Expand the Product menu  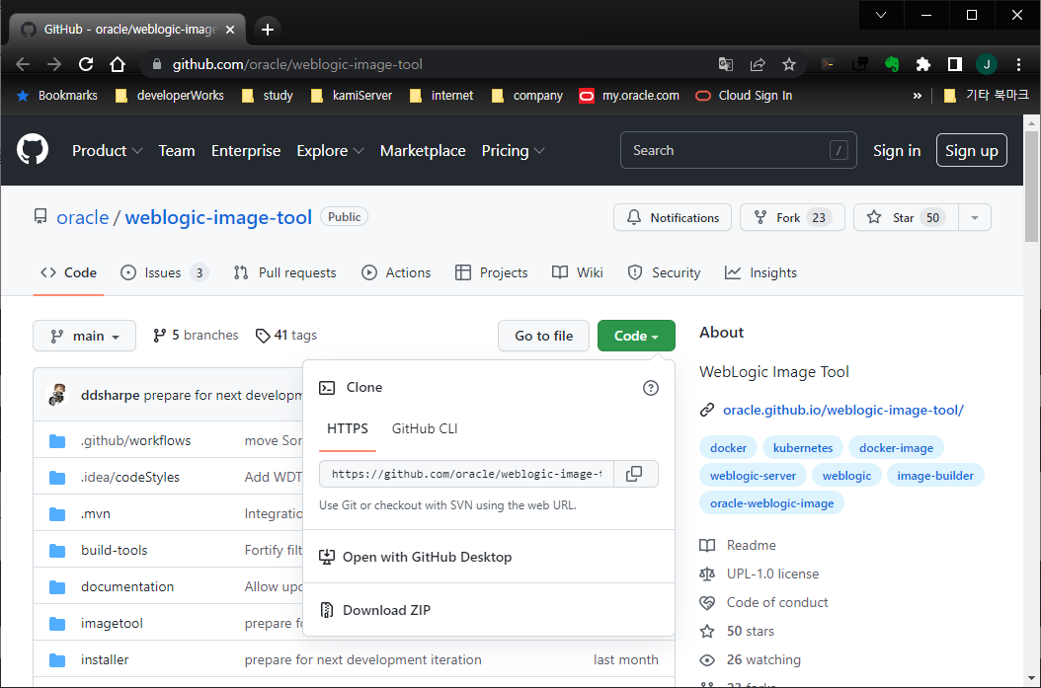coord(107,151)
